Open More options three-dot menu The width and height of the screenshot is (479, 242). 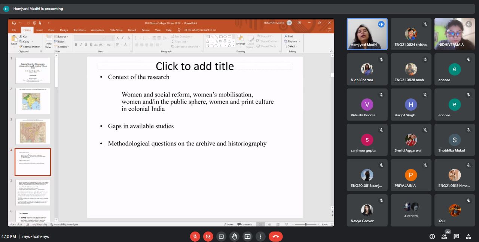(x=260, y=236)
